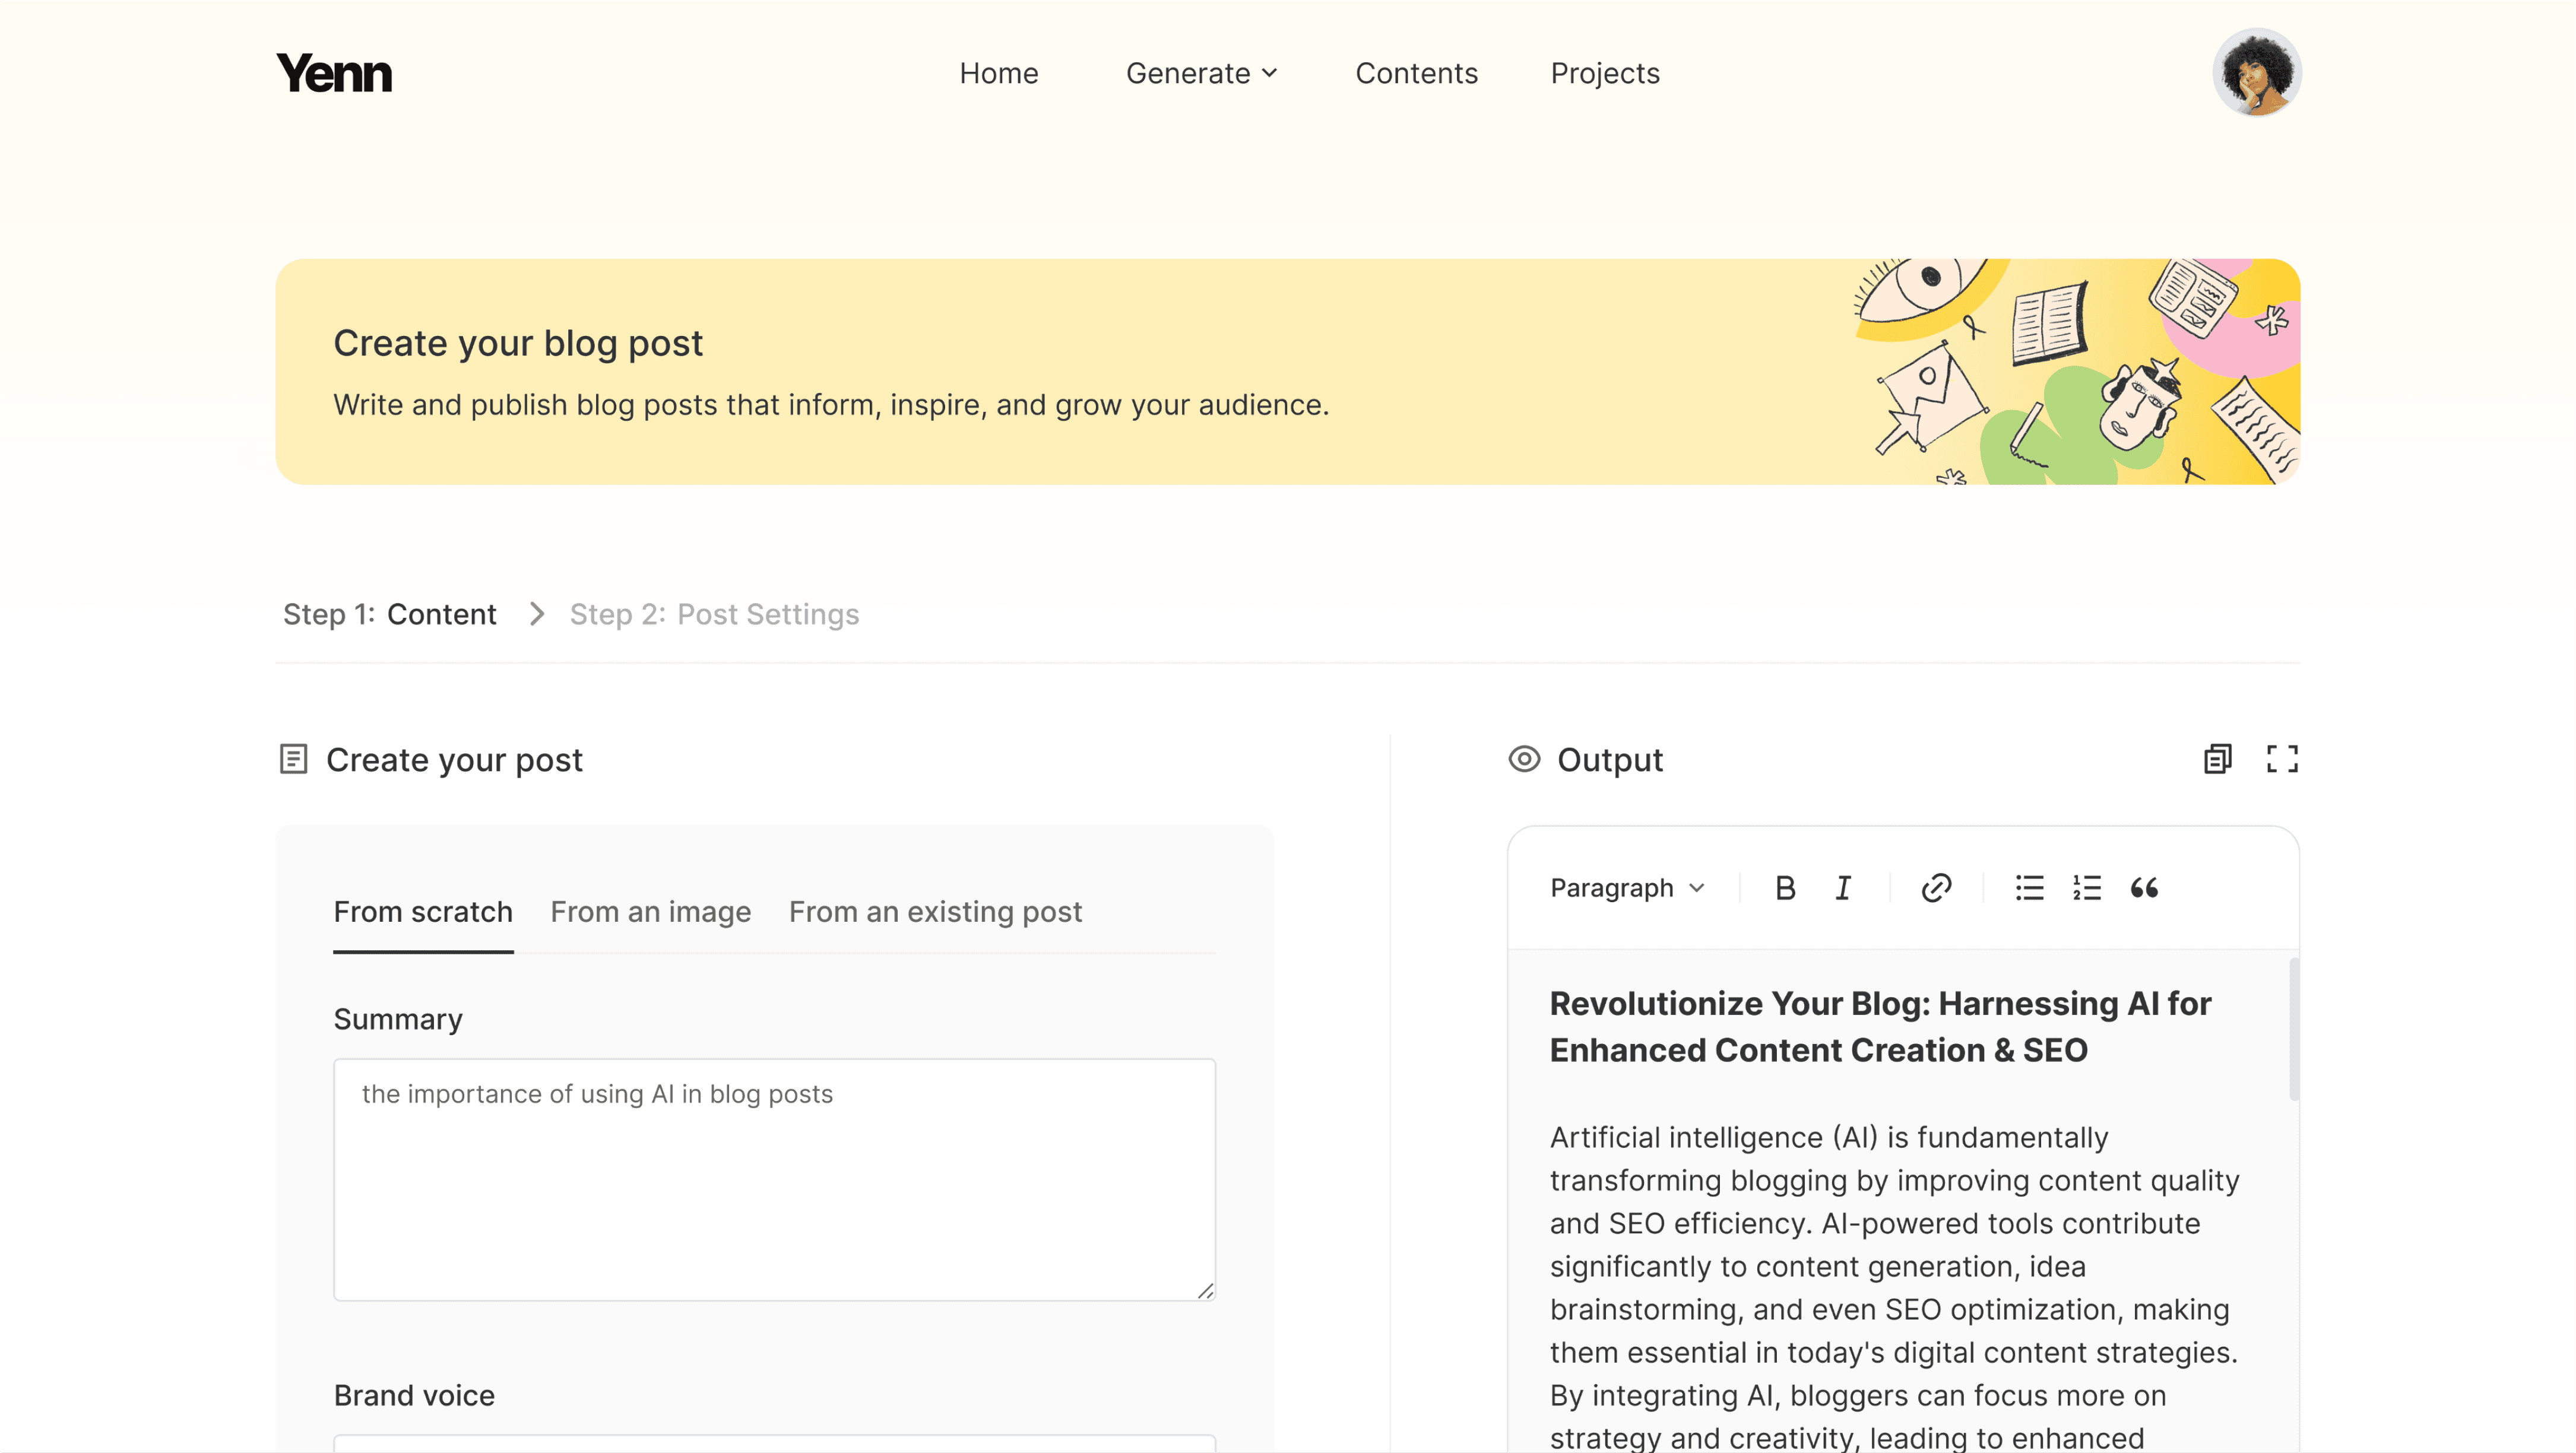Open the Paragraph style dropdown
2576x1453 pixels.
coord(1627,888)
